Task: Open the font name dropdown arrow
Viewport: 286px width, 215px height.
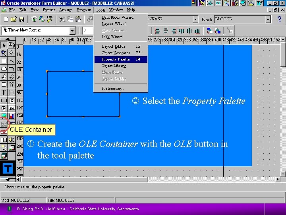Action: point(72,31)
